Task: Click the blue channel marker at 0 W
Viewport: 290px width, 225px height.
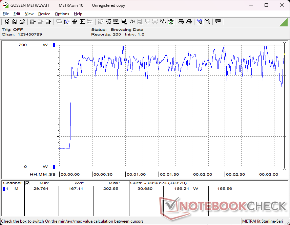Action: [x=54, y=166]
